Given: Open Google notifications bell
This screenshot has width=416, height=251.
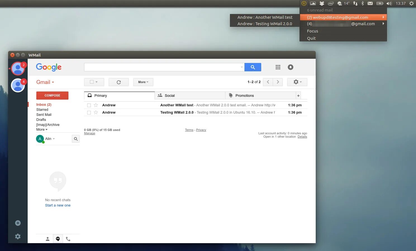Looking at the screenshot, I should (291, 67).
